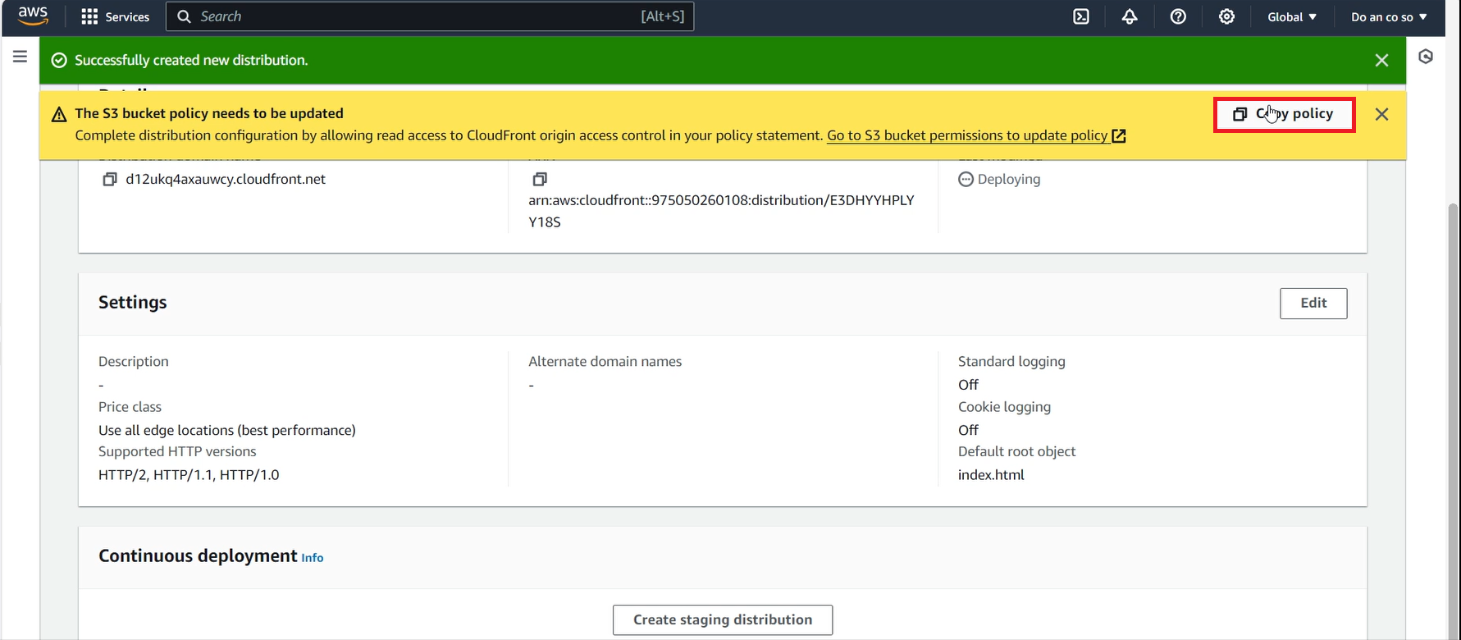The width and height of the screenshot is (1461, 640).
Task: Click the HTTP/2, HTTP/1.1, HTTP/1.0 value
Action: 189,475
